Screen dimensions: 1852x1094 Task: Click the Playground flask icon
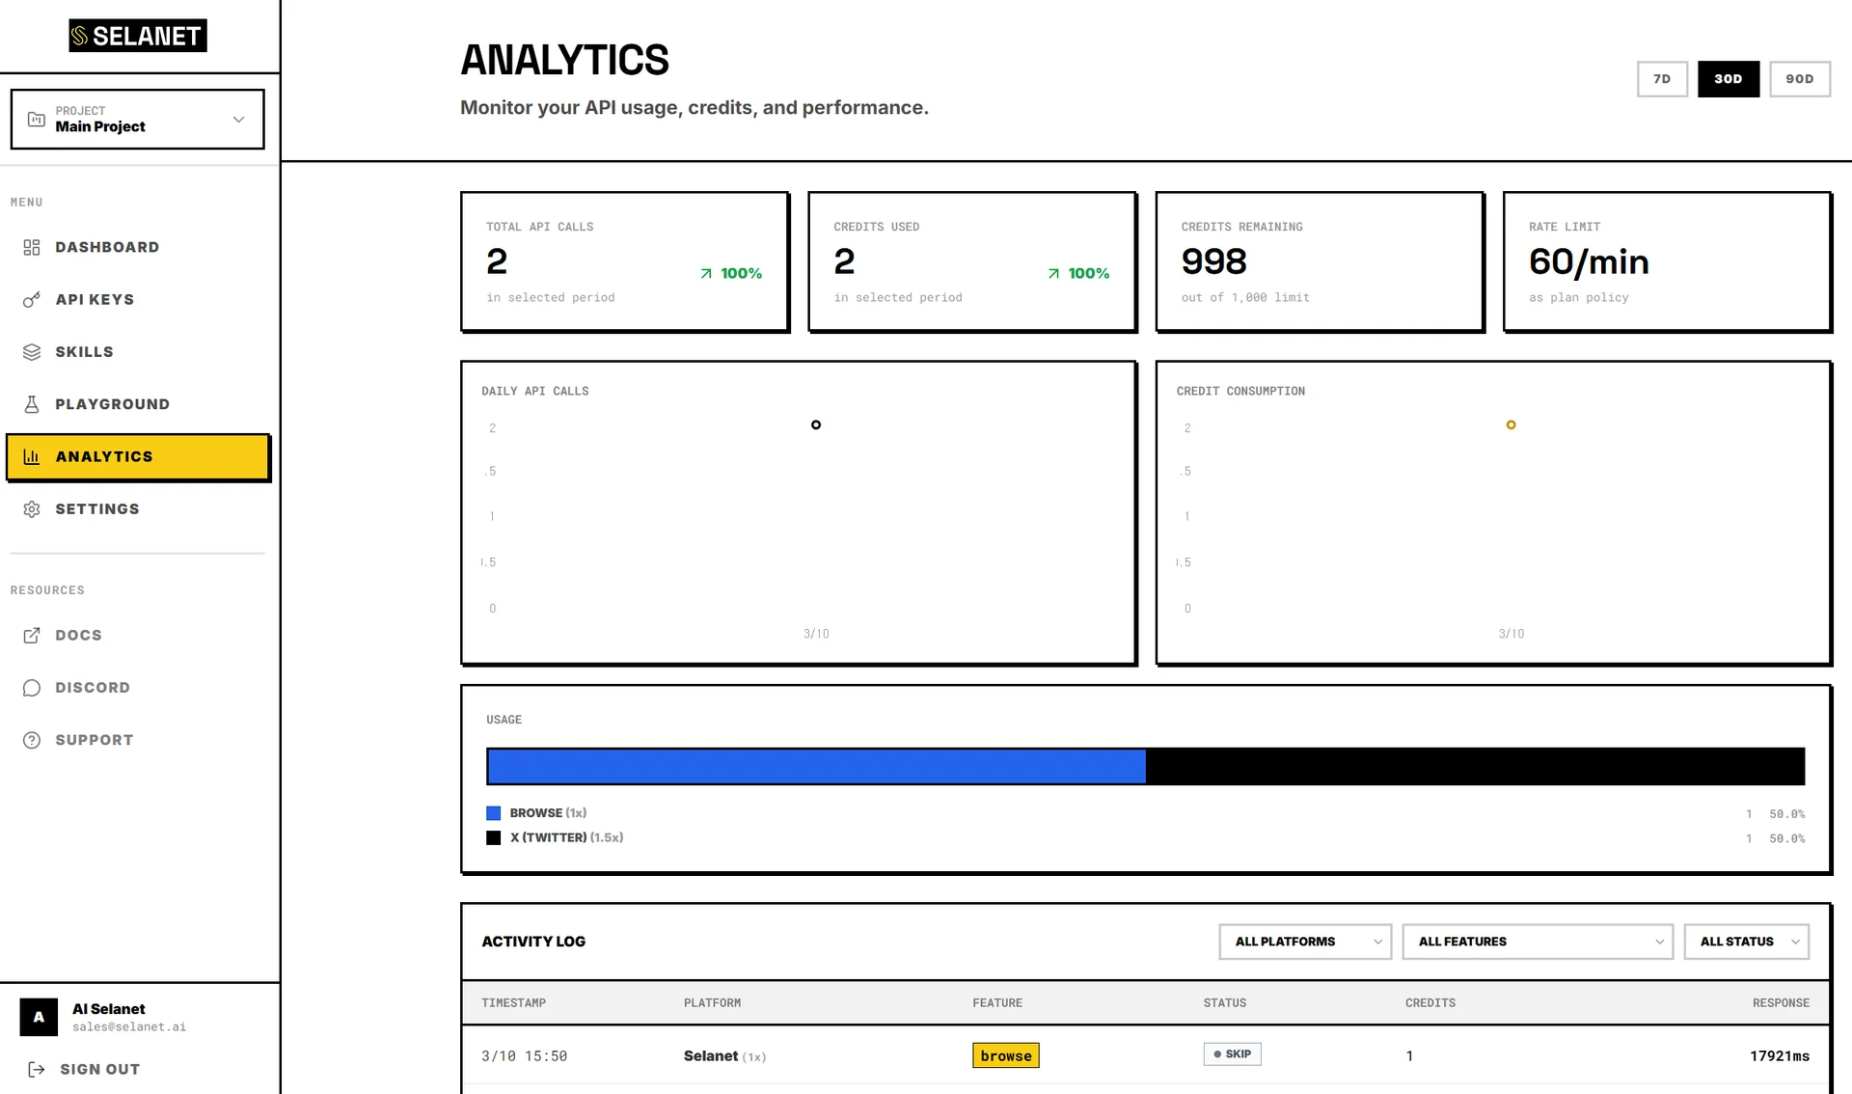pyautogui.click(x=32, y=404)
